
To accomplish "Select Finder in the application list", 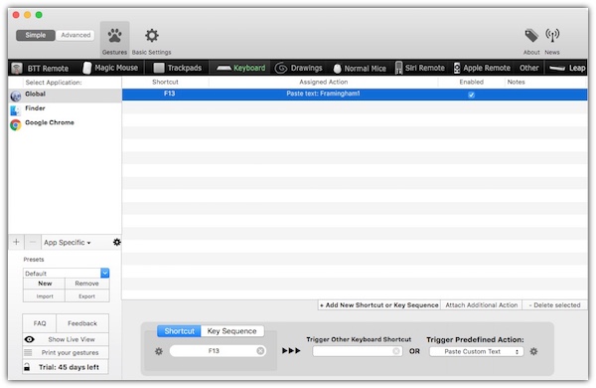I will pos(65,110).
